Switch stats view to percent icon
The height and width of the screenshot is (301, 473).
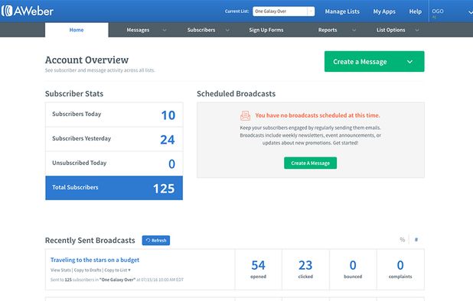pos(402,240)
